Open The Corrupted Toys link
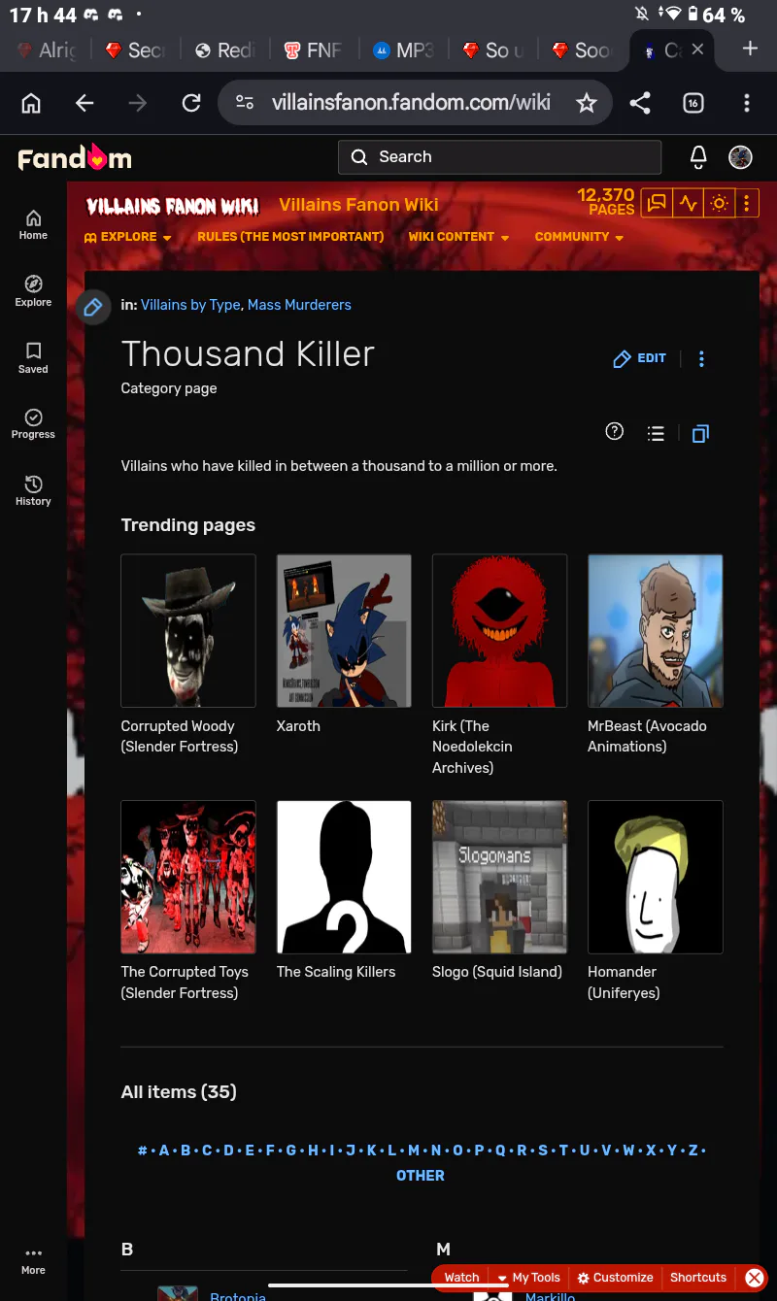This screenshot has height=1301, width=777. click(x=185, y=983)
